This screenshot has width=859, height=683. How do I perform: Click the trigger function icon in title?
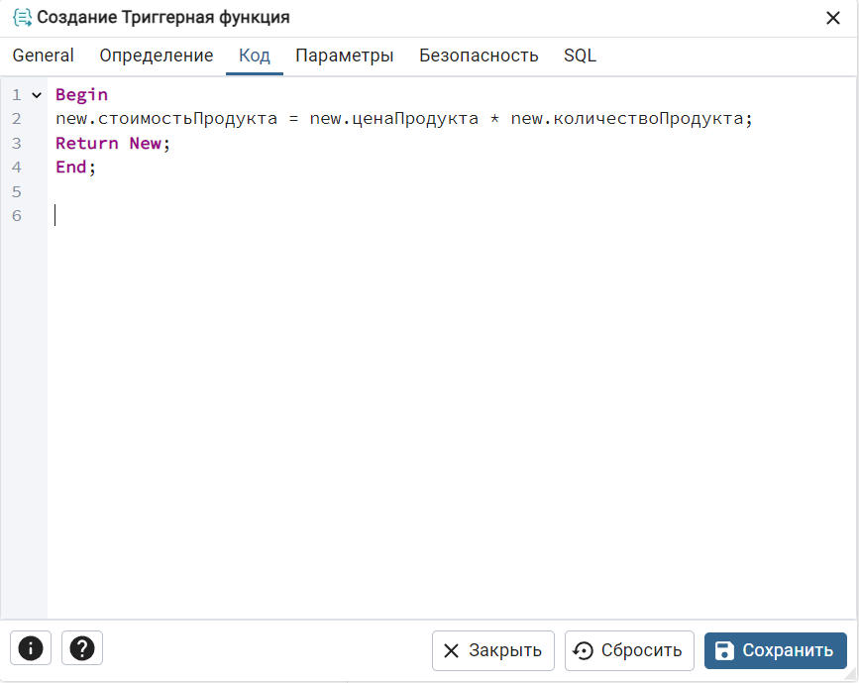pyautogui.click(x=22, y=18)
